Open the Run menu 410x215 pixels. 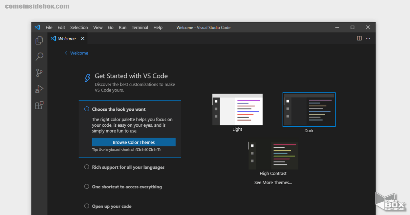[122, 27]
